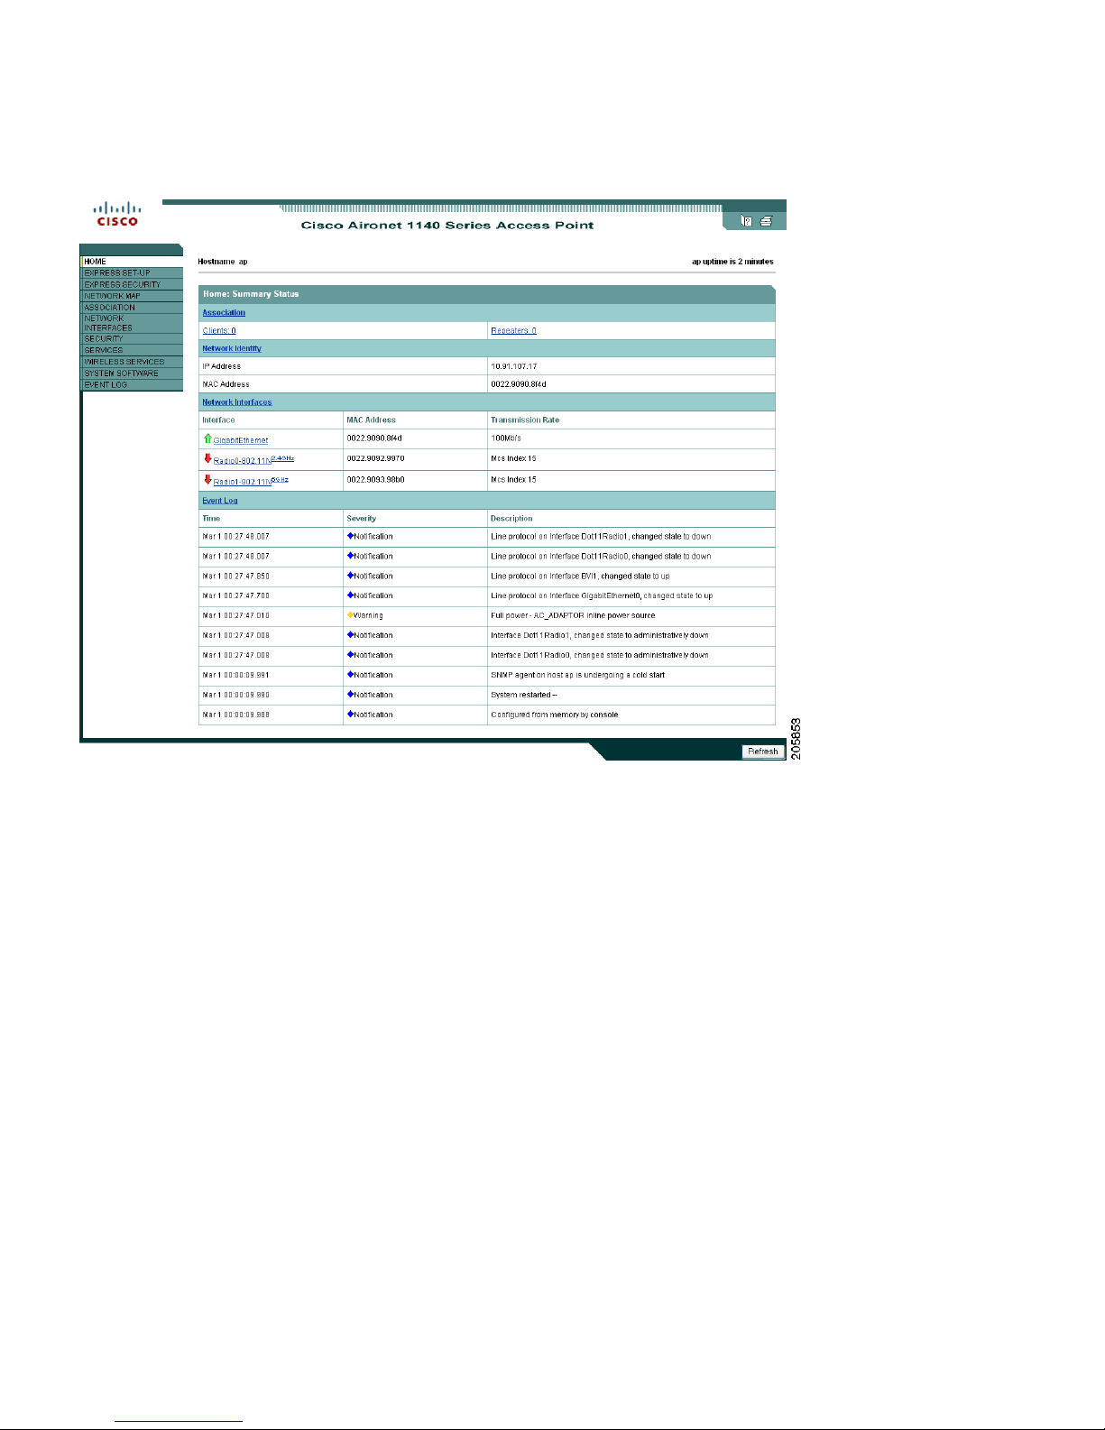Open the GigabitEthernet interface link
Image resolution: width=1105 pixels, height=1430 pixels.
tap(241, 440)
